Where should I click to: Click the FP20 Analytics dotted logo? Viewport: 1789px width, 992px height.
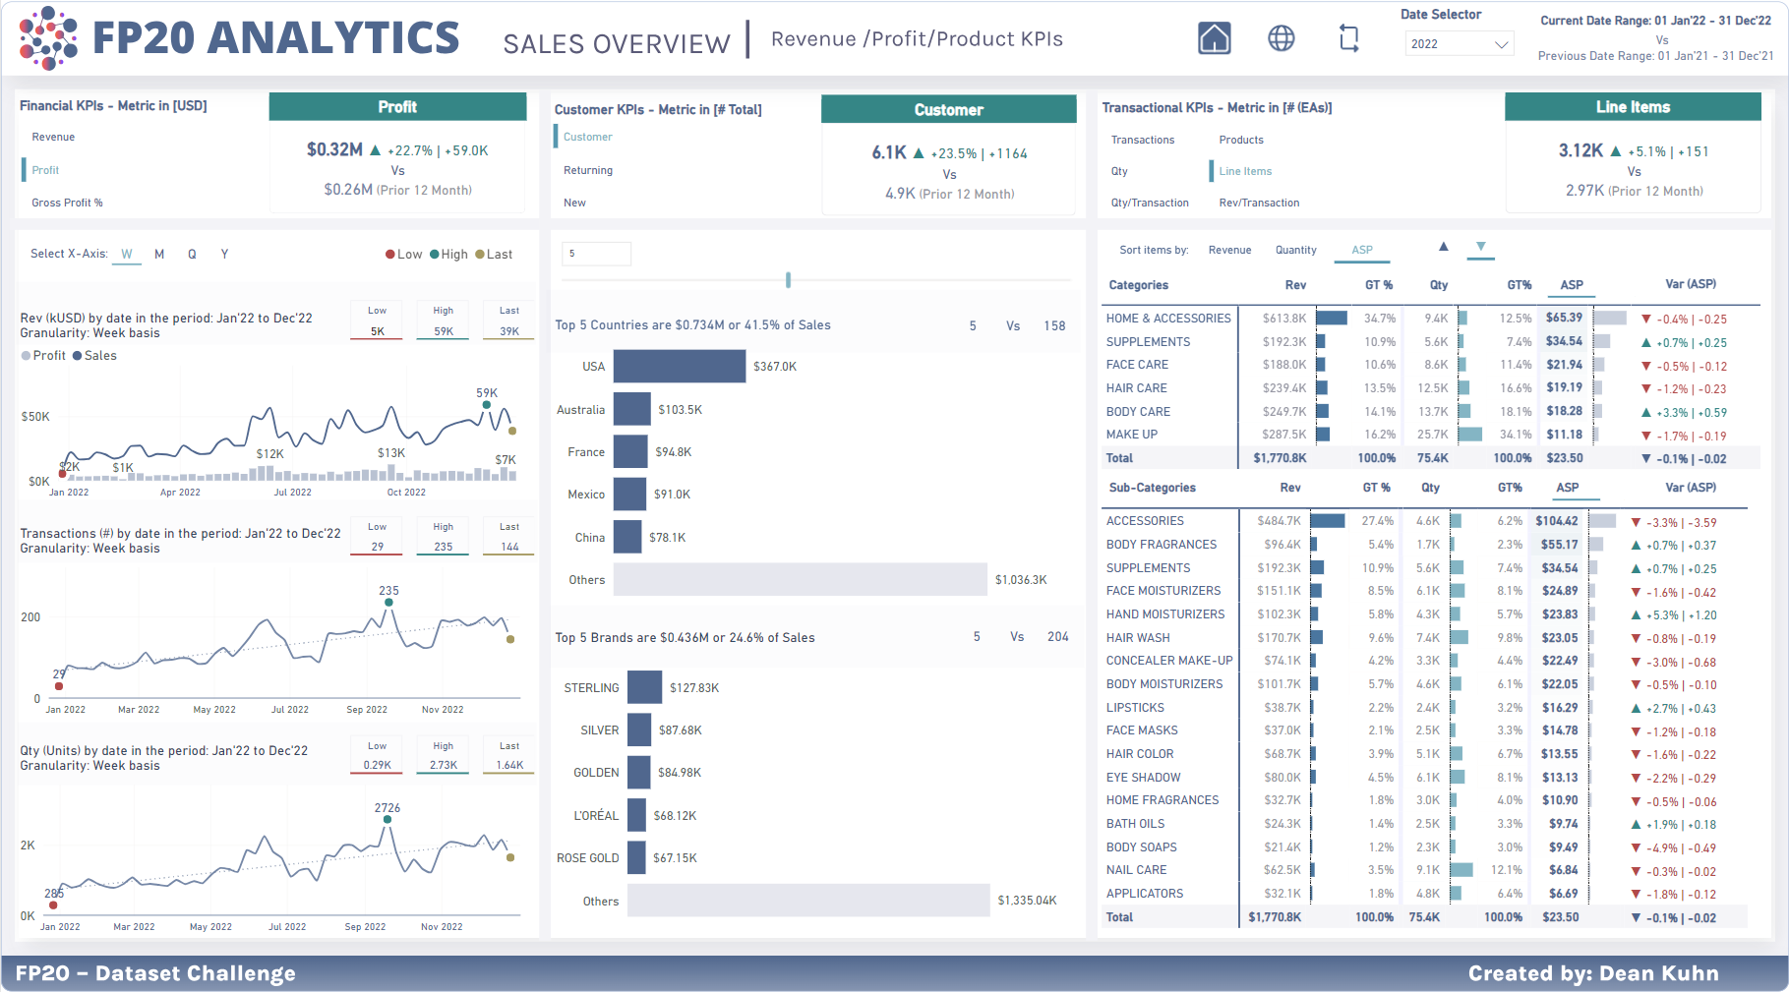pyautogui.click(x=48, y=38)
